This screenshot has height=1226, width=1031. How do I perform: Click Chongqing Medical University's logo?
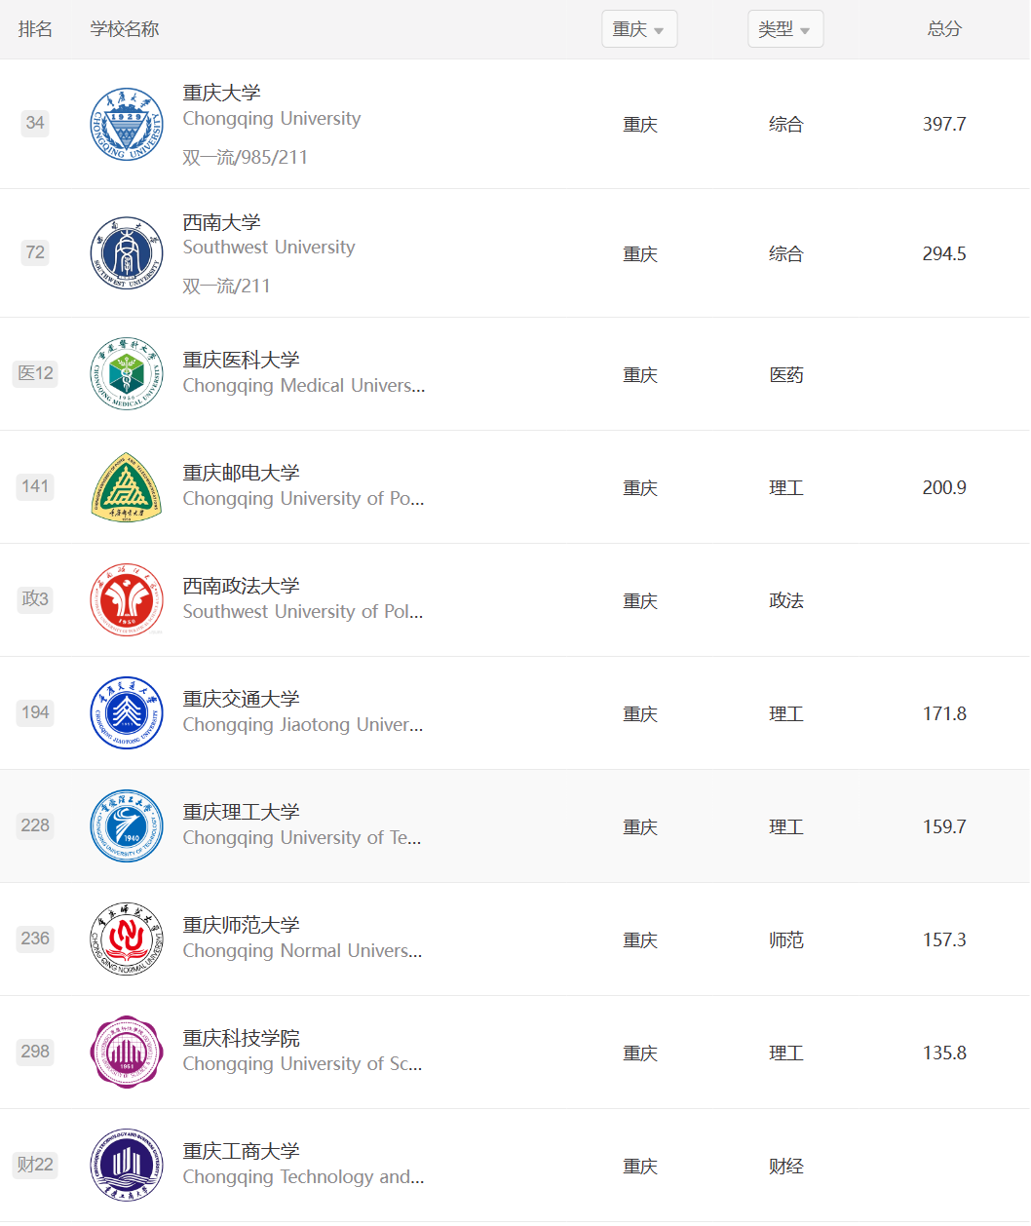(127, 374)
